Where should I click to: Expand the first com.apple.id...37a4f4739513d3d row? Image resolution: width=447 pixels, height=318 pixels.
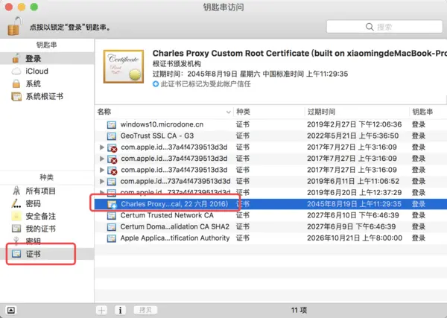tap(102, 147)
